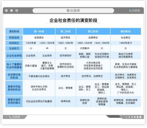
Task: Select the 第四阶段 column header
Action: coord(126,31)
